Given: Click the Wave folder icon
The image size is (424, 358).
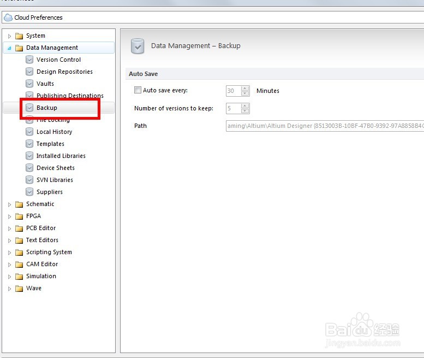Looking at the screenshot, I should coord(19,289).
